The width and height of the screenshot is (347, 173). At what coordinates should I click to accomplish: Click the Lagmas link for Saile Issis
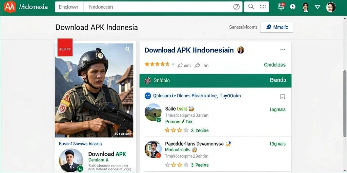278,110
